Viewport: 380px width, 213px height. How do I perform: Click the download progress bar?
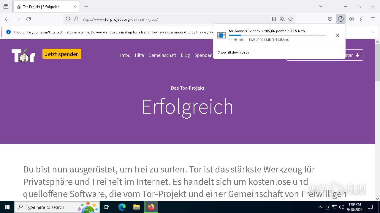tap(277, 35)
